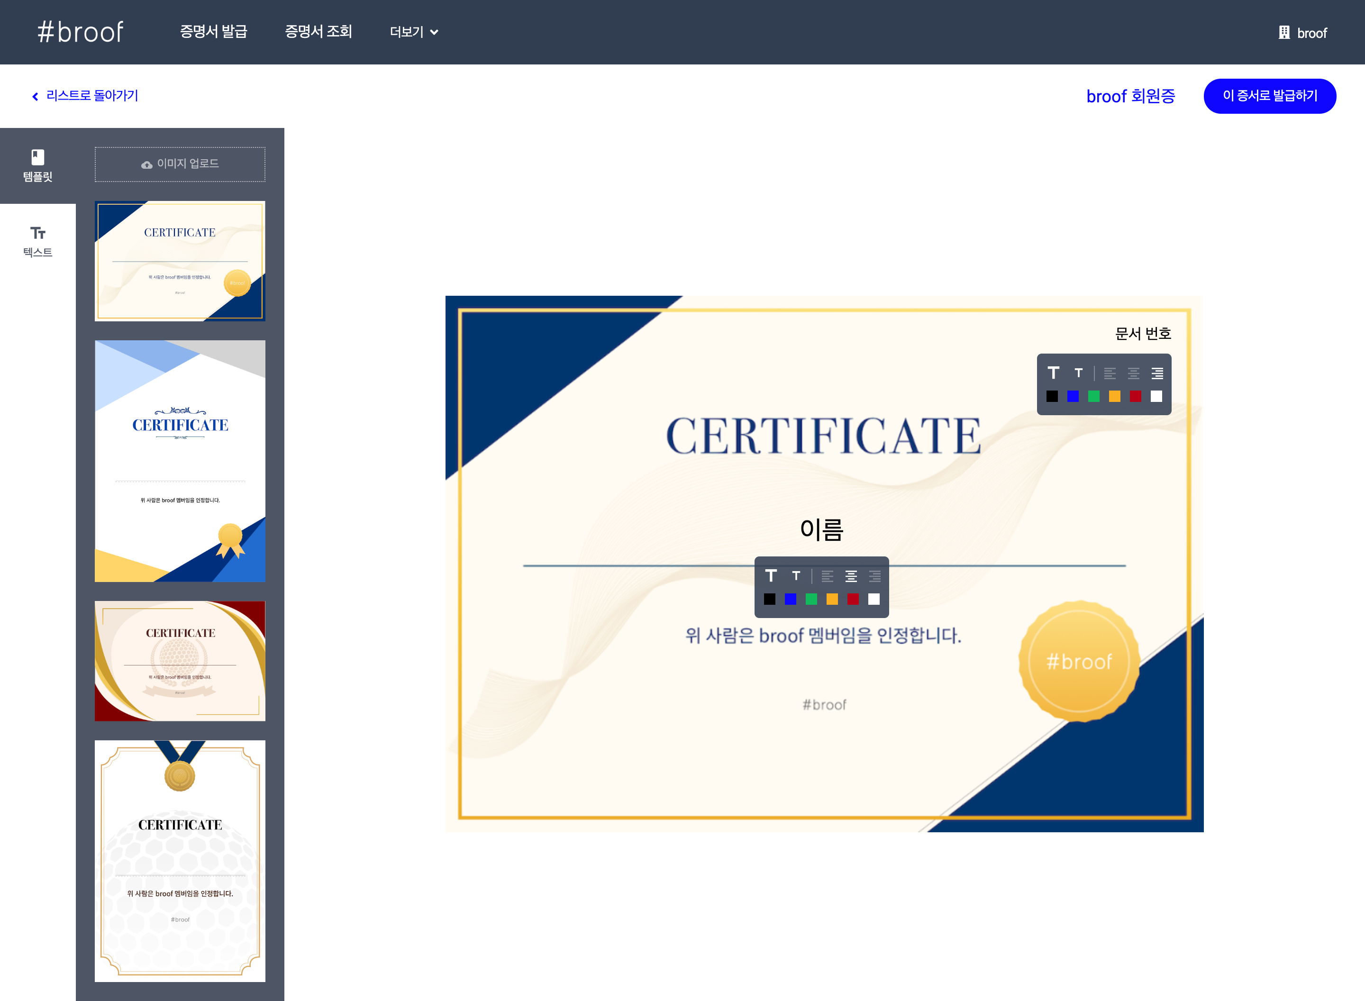Increase font size in 문서 번호 toolbar
1365x1001 pixels.
pos(1054,373)
